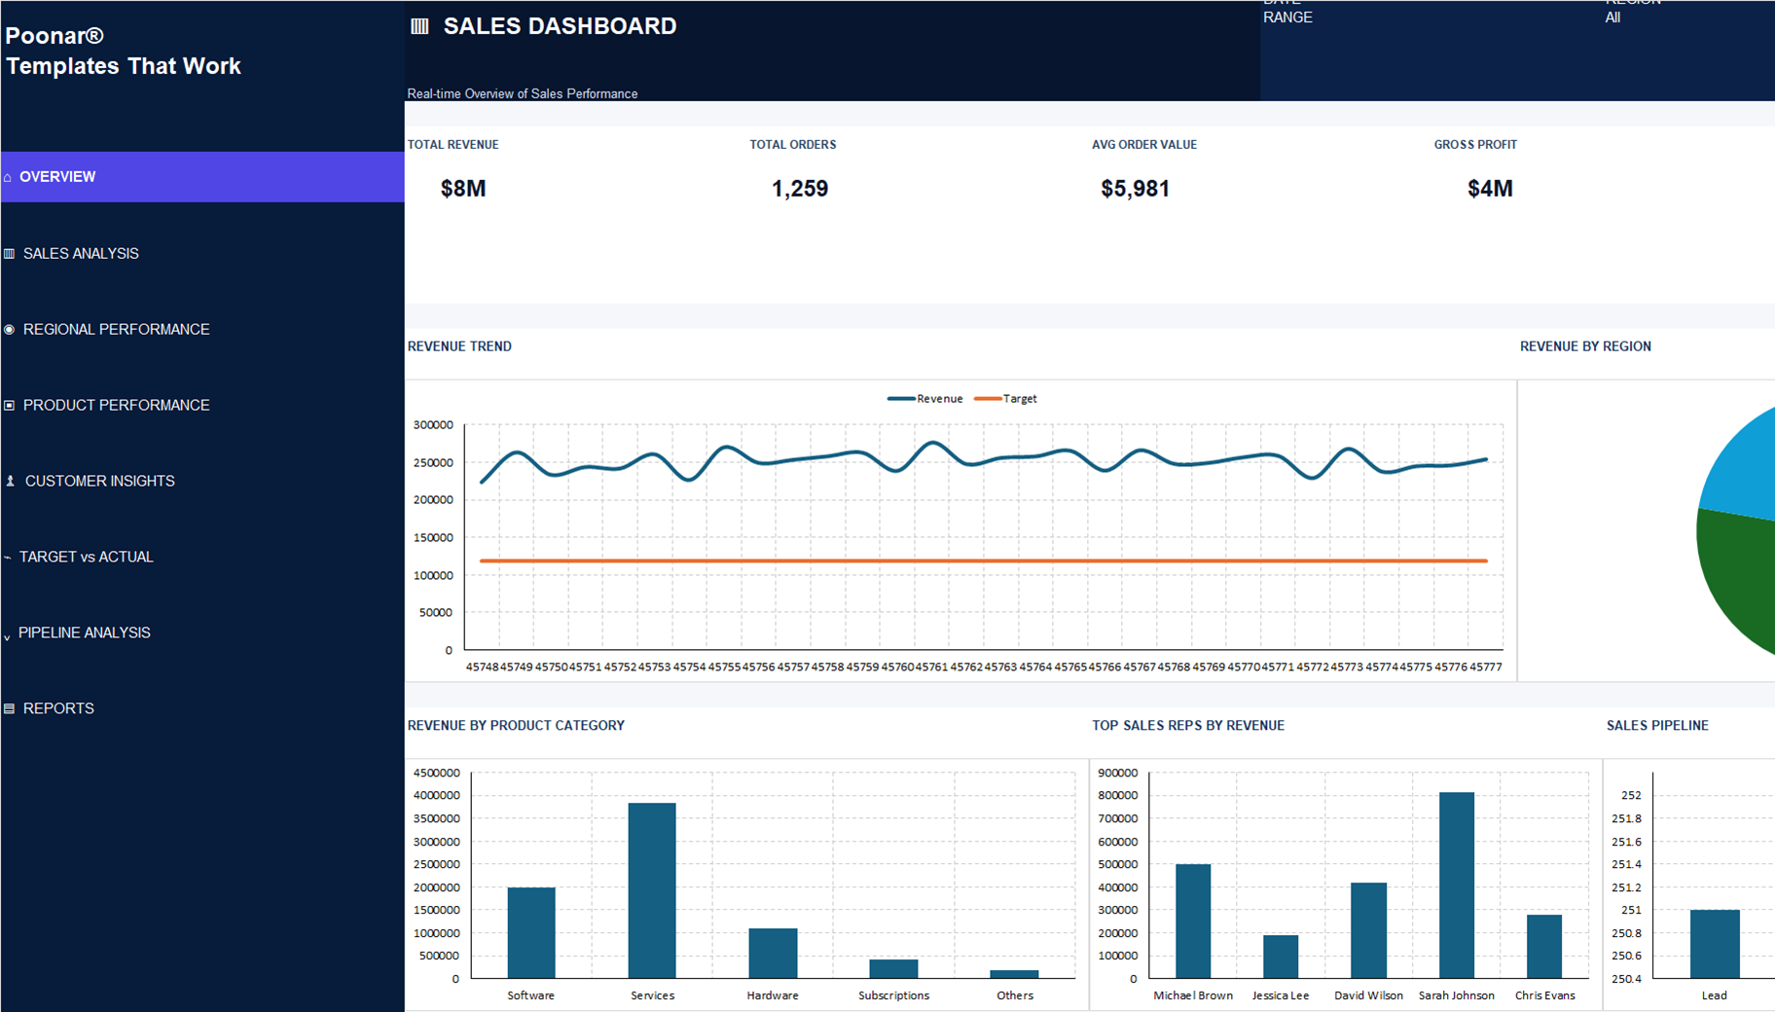
Task: Open the Reports section
Action: point(58,709)
